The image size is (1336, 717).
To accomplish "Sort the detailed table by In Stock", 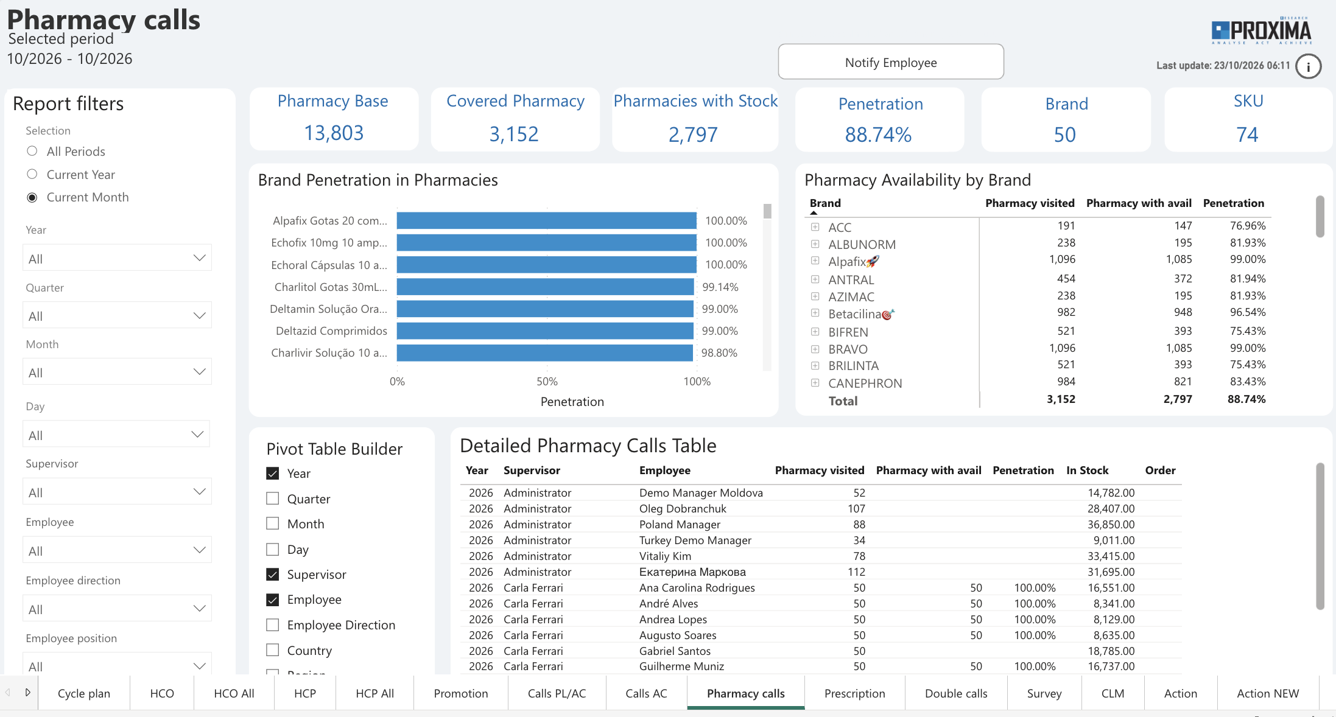I will [x=1087, y=470].
